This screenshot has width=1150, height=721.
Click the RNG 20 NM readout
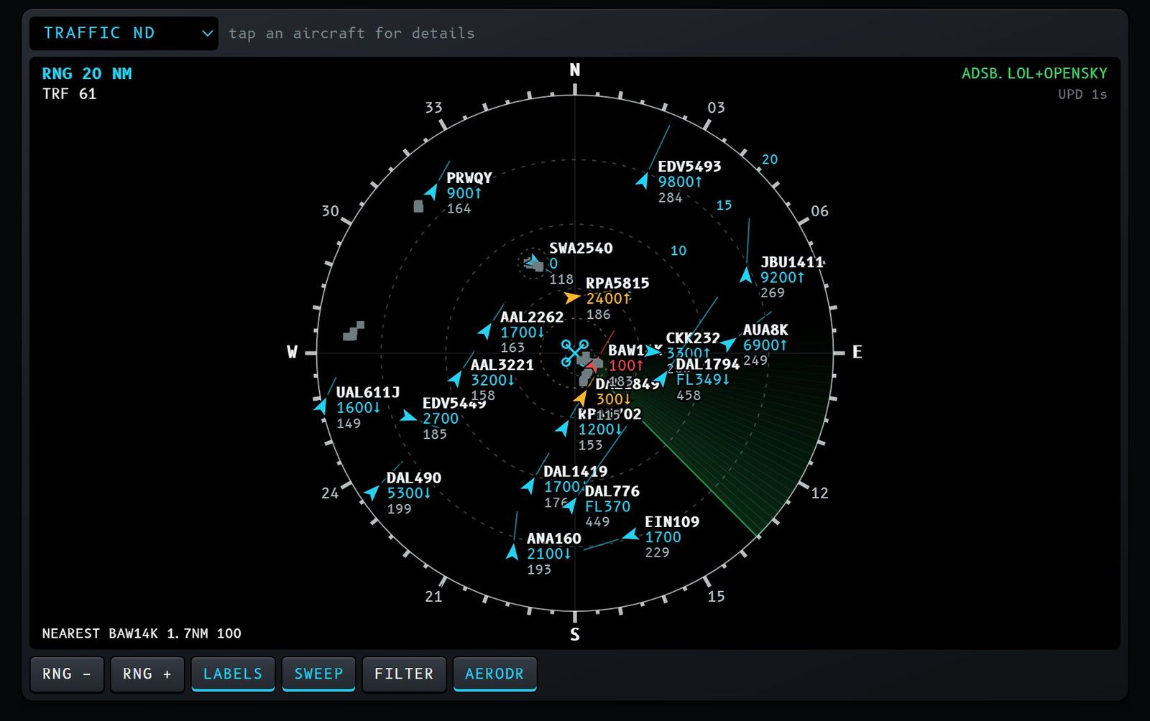click(87, 73)
